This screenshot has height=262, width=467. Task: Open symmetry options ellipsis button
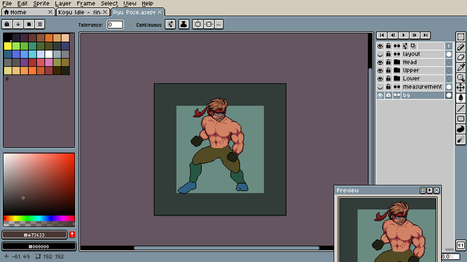[219, 24]
